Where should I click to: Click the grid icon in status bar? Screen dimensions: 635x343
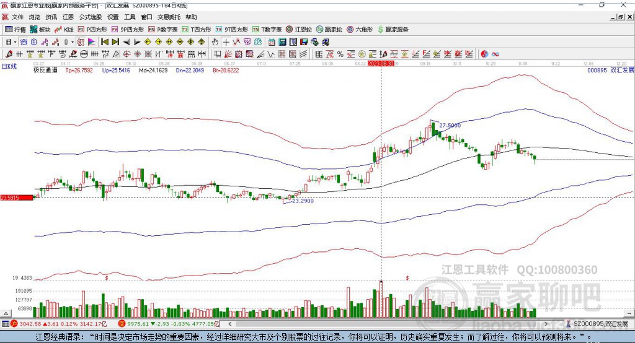coord(5,324)
